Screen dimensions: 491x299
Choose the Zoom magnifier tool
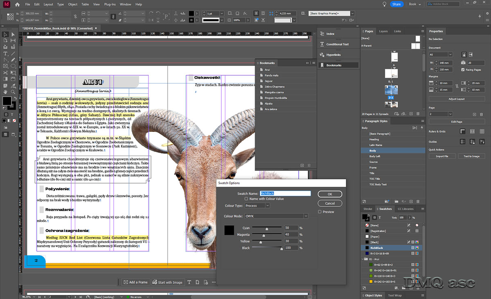[13, 92]
